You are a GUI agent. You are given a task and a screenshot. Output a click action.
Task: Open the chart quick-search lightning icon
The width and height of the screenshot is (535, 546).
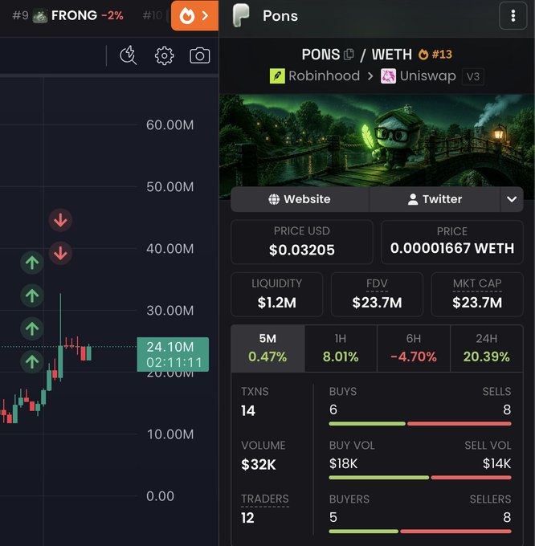[x=129, y=55]
